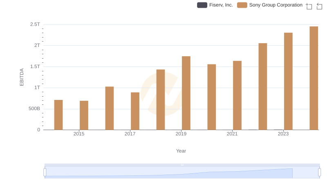Click the zoom select icon in chart toolbar

point(309,6)
